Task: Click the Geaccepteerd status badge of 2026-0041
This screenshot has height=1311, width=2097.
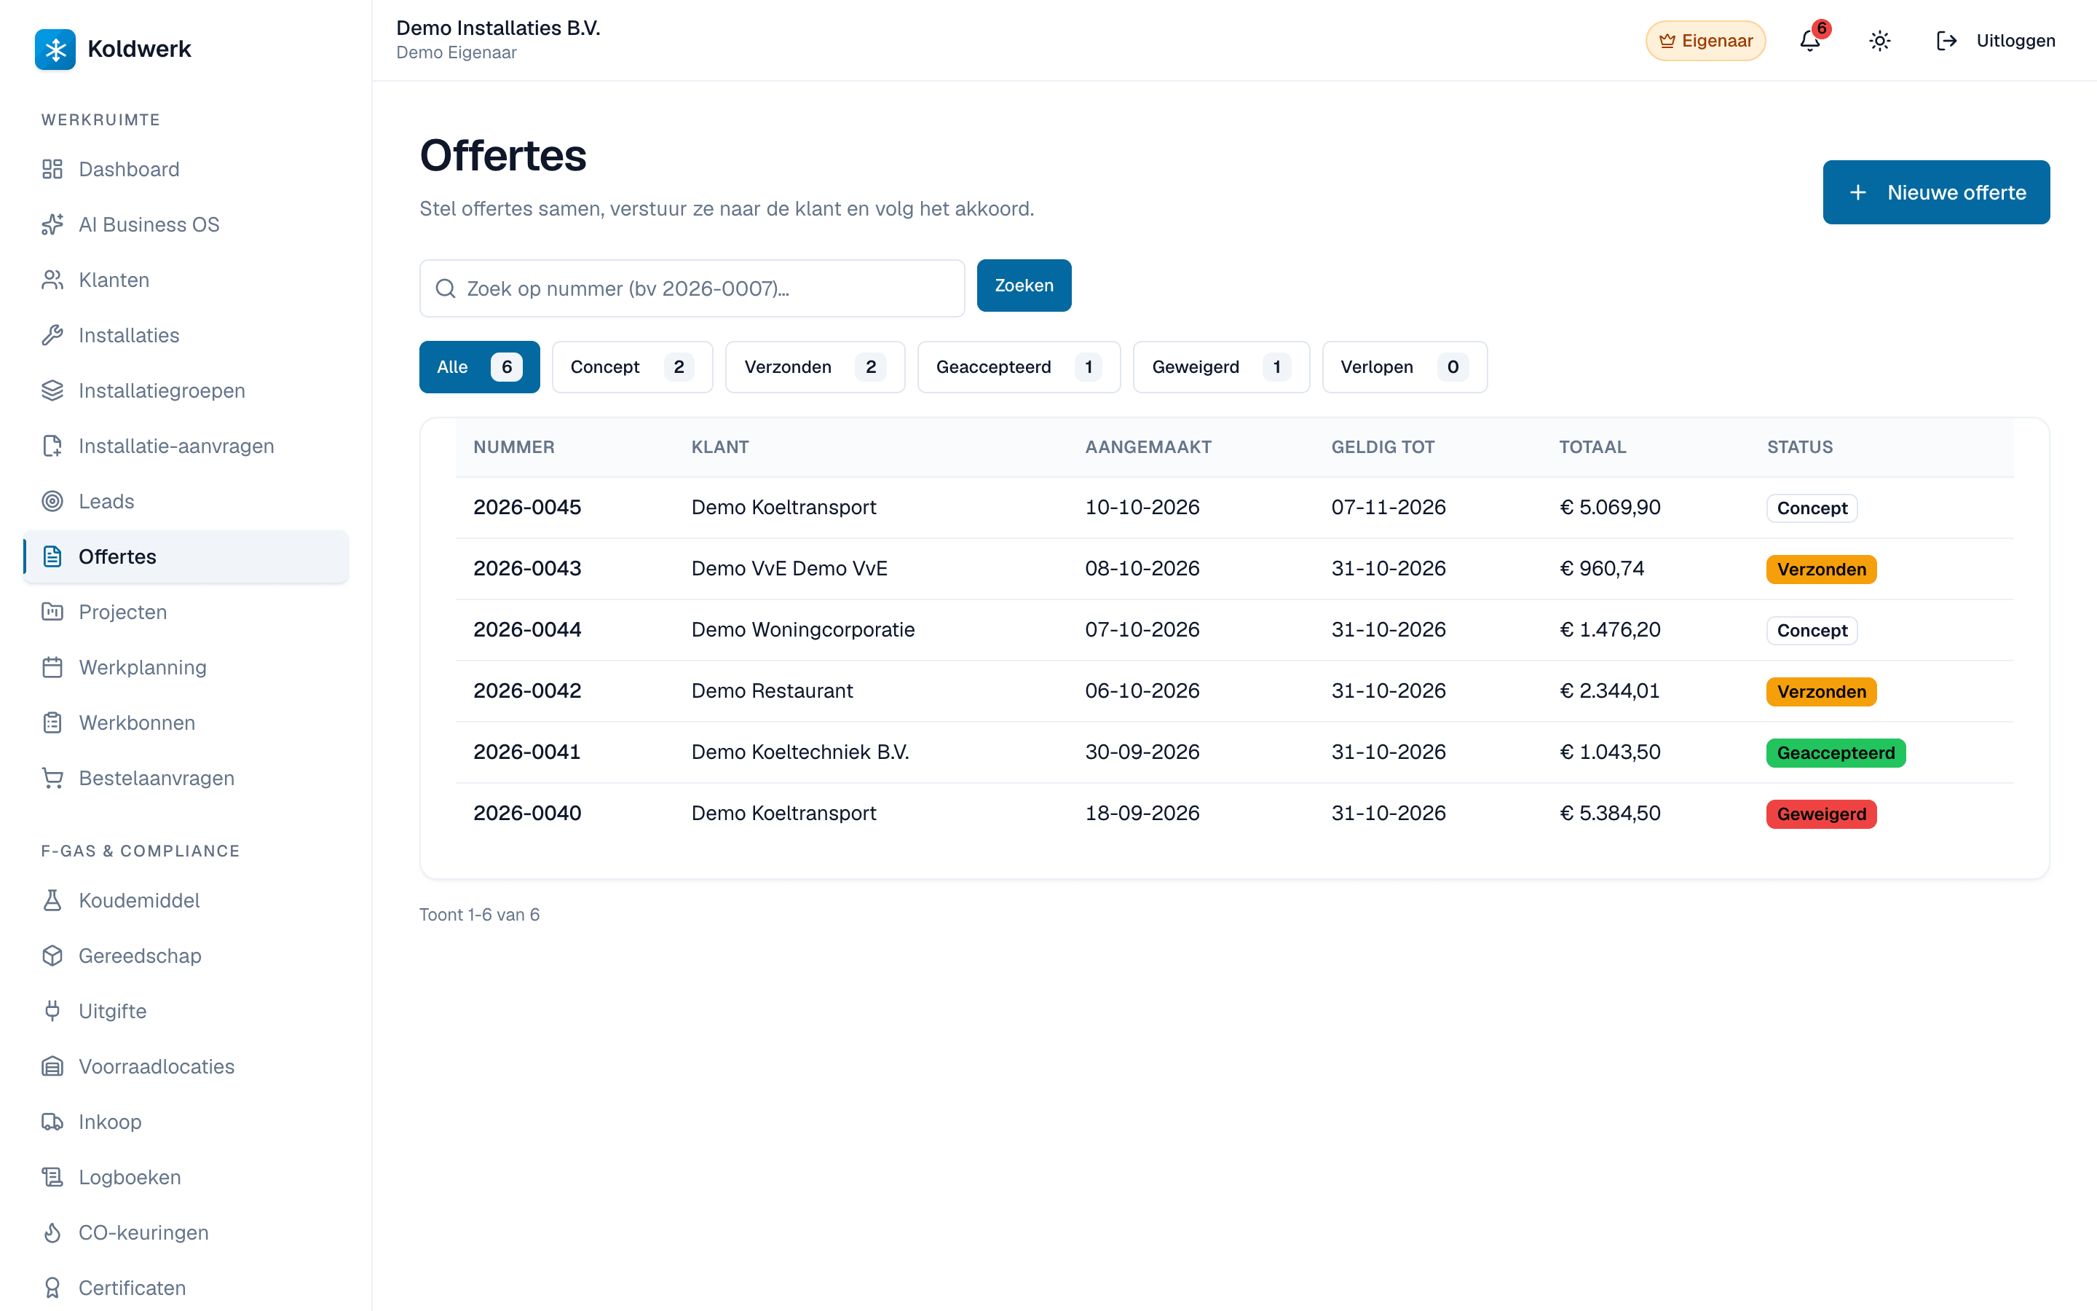Action: [1836, 752]
